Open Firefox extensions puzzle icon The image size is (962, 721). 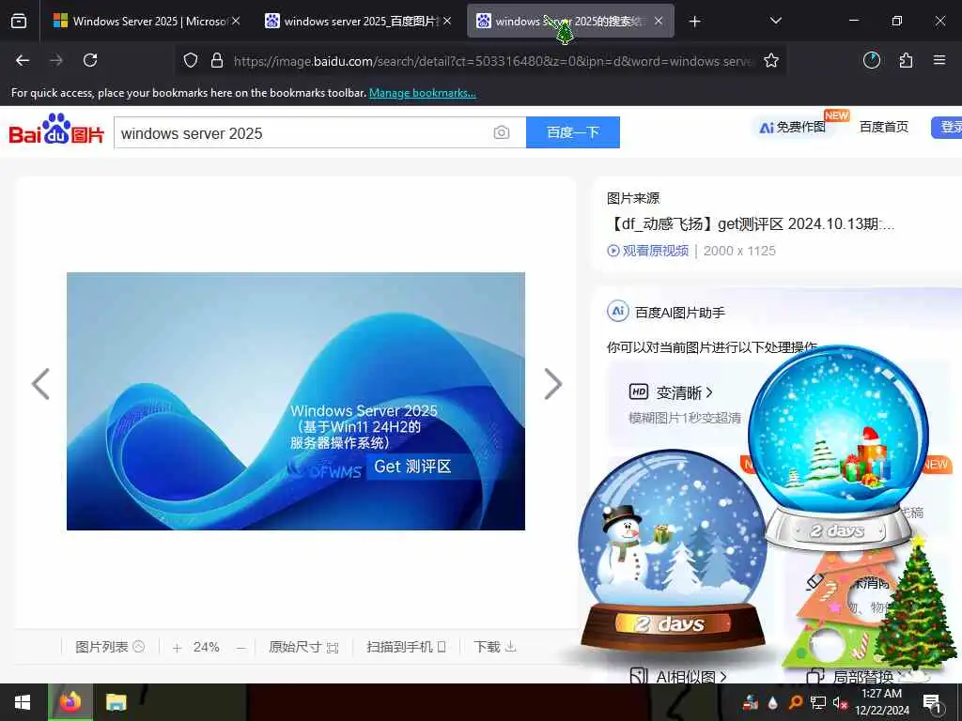click(906, 60)
